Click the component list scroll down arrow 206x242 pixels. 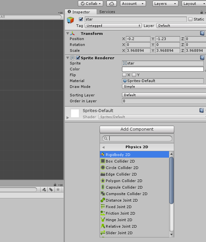click(171, 235)
